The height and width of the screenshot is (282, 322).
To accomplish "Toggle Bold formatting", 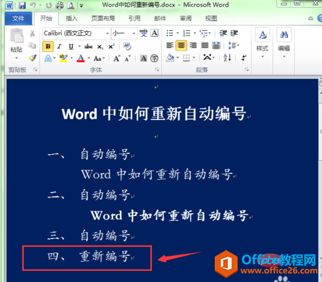I will 48,46.
